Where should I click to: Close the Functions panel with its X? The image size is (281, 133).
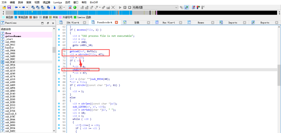point(53,23)
